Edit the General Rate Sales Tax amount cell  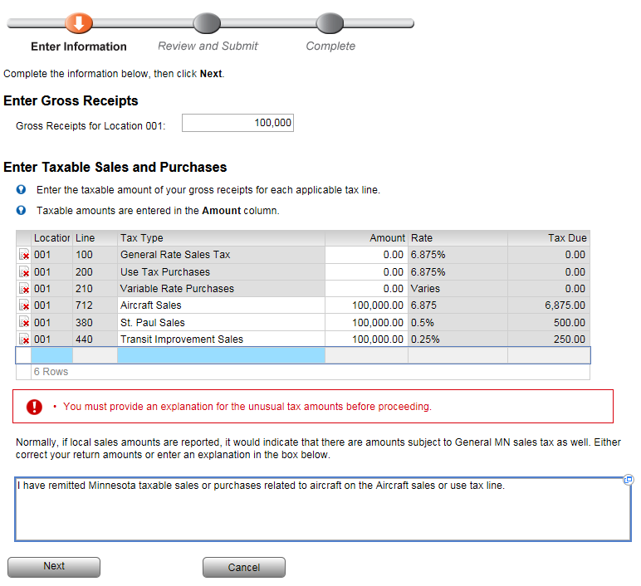(365, 256)
